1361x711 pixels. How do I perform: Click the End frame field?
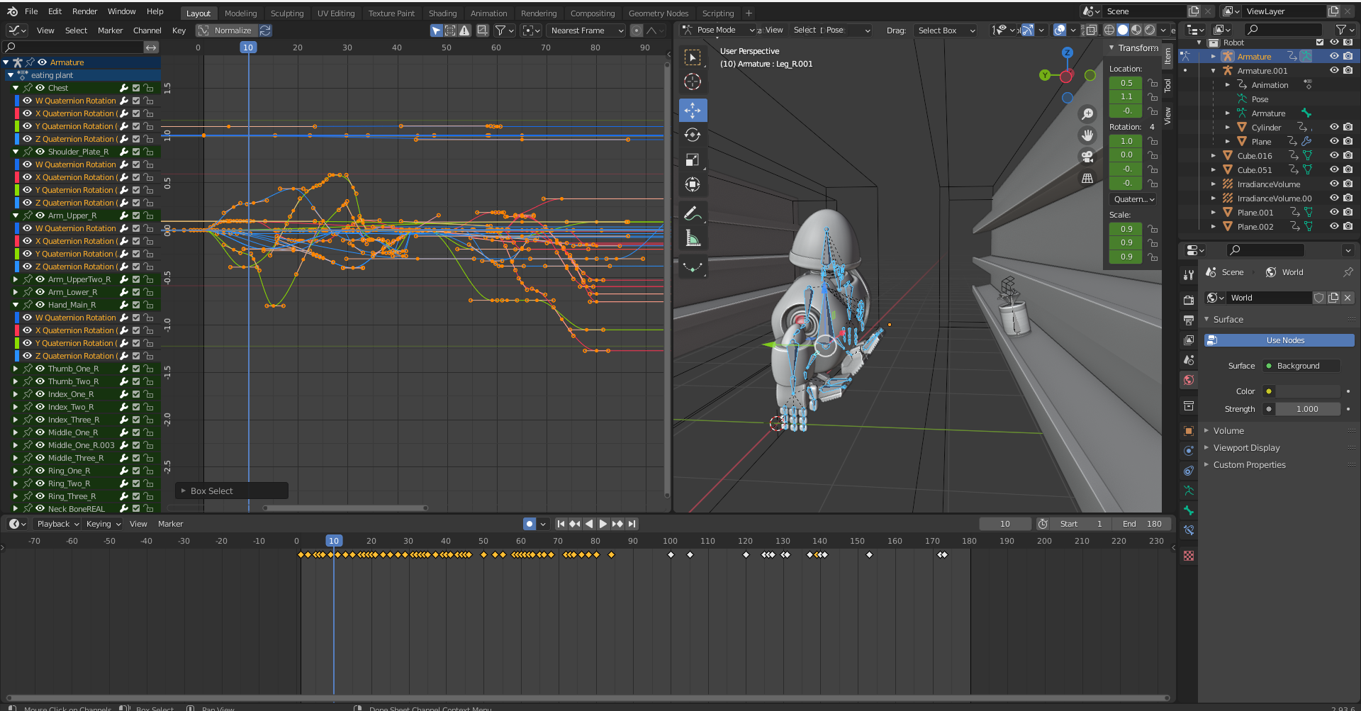1141,524
